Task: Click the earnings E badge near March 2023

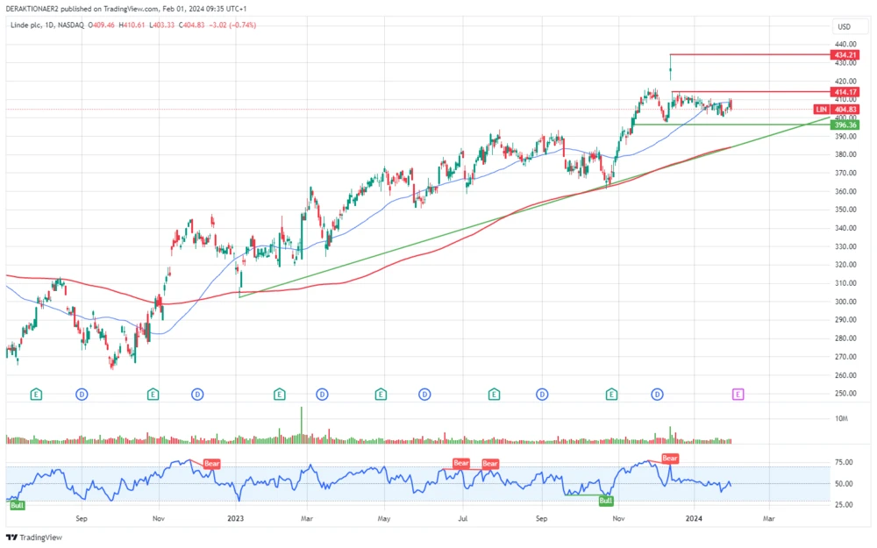Action: (280, 395)
